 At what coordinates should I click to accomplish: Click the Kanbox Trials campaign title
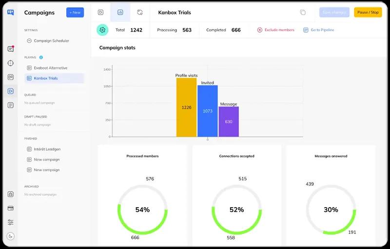point(175,12)
